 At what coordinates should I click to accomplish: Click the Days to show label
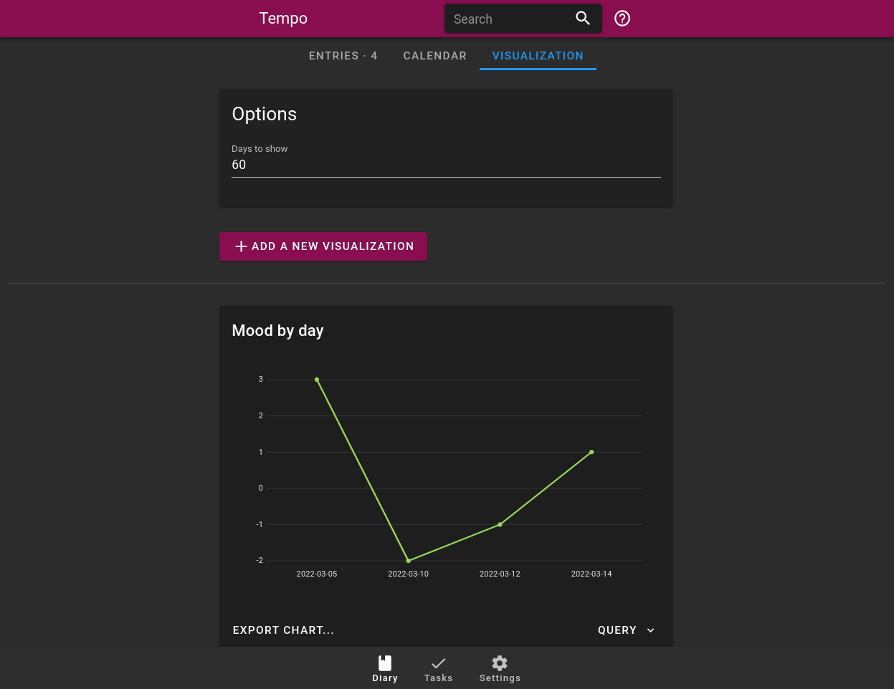pos(260,149)
